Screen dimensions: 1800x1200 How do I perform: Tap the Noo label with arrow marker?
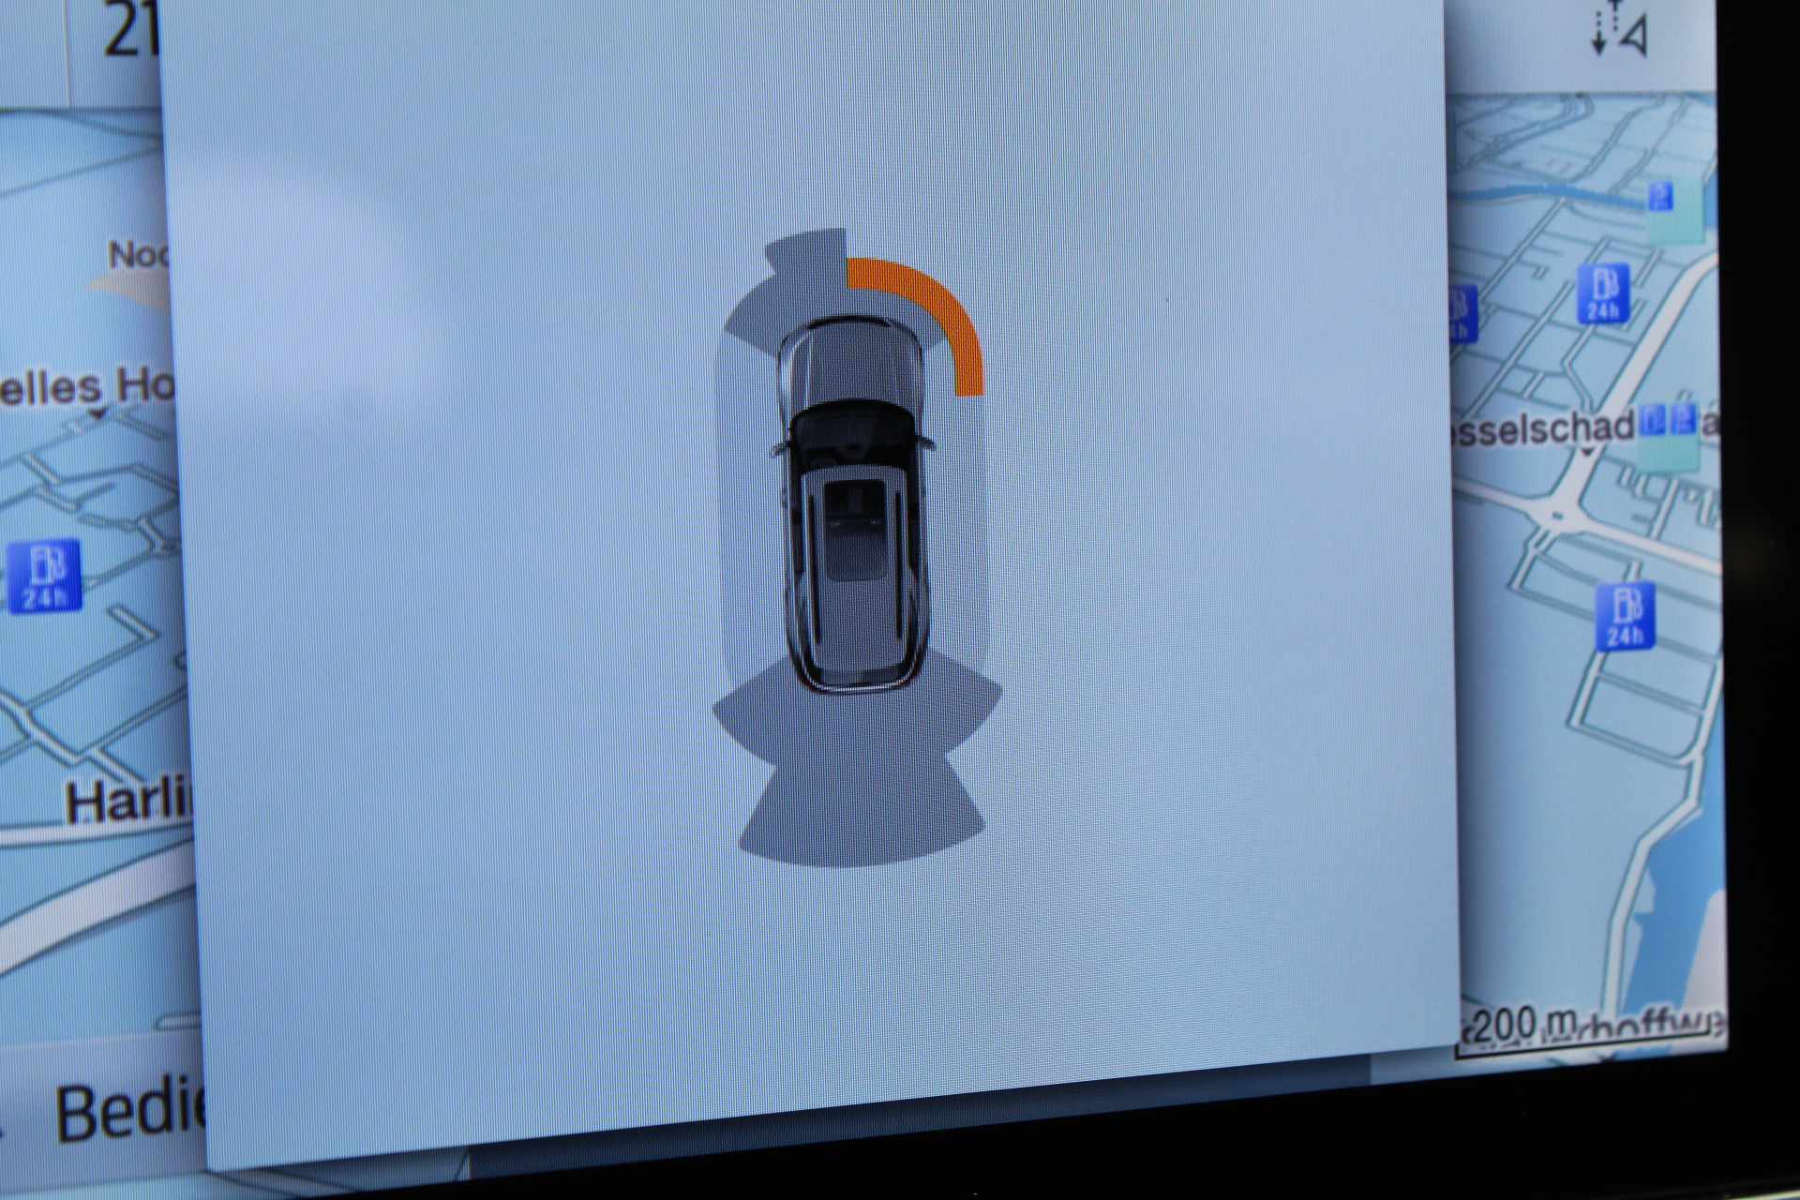tap(139, 254)
